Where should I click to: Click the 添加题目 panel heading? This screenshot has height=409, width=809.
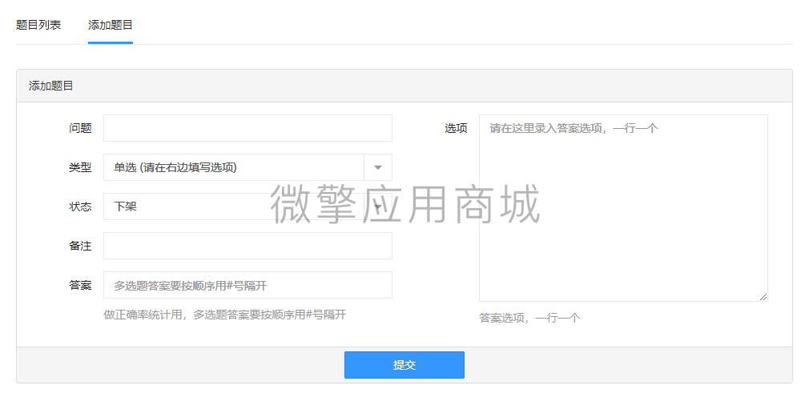tap(51, 86)
